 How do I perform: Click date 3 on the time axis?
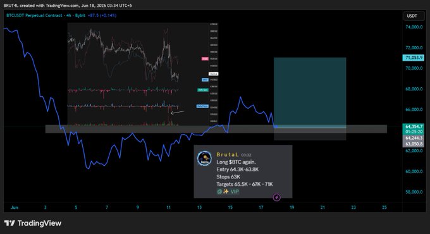46,207
